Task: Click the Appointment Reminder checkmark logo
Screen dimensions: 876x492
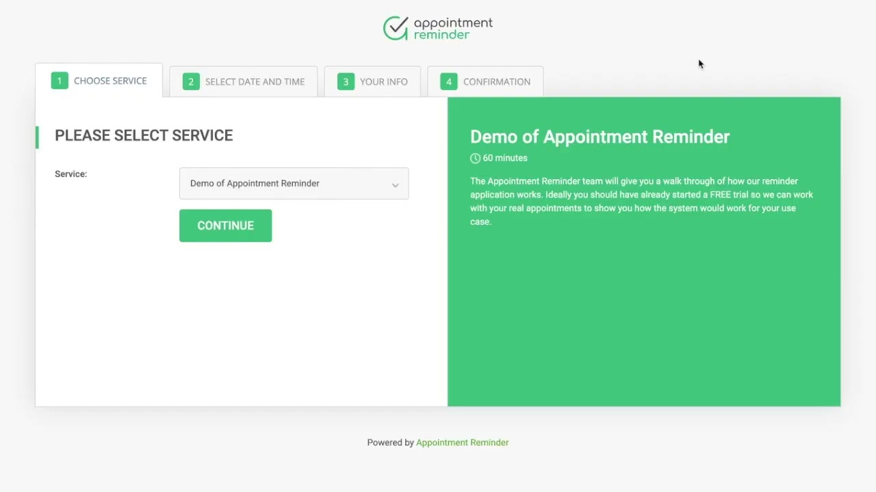Action: [396, 28]
